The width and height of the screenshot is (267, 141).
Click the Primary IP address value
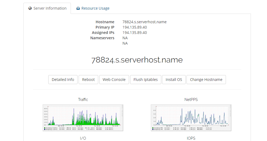134,27
